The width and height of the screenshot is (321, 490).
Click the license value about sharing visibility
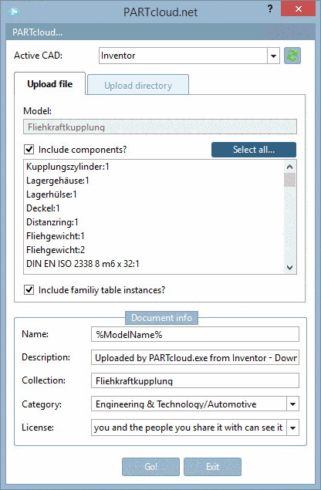(x=188, y=427)
